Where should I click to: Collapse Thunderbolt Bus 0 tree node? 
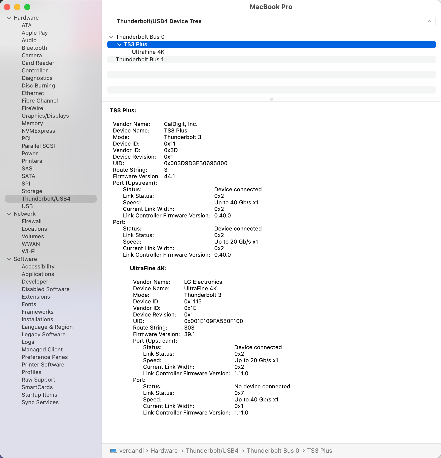tap(111, 37)
